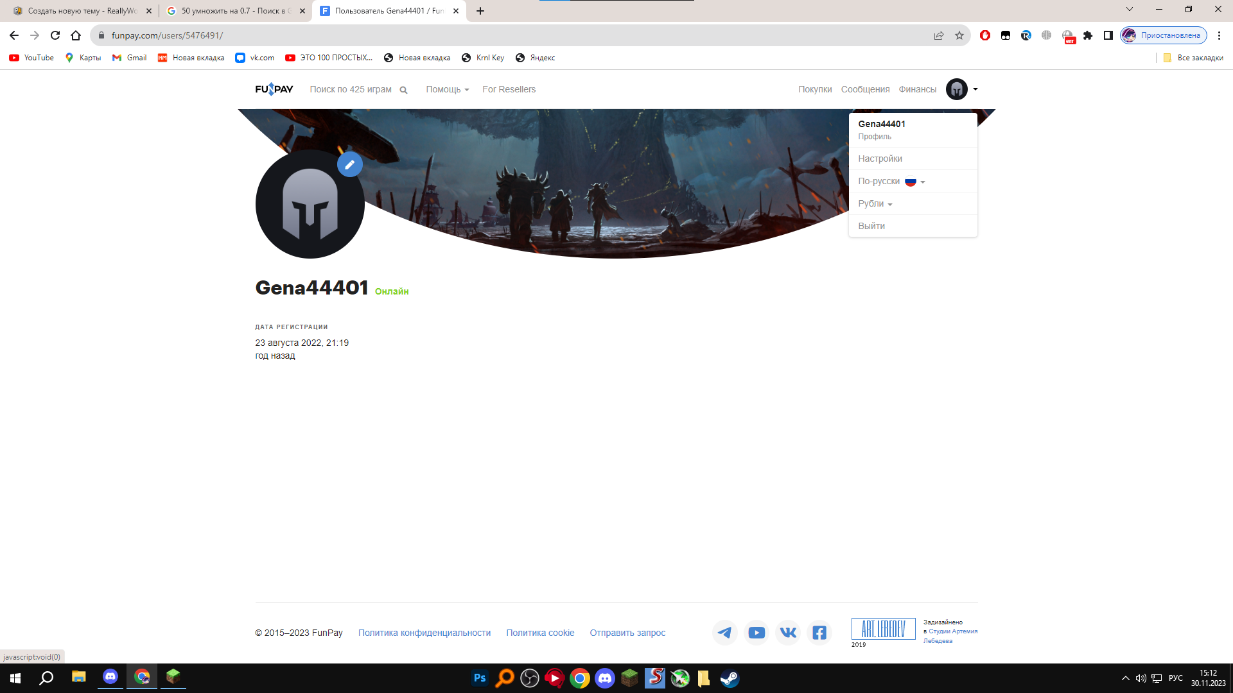This screenshot has width=1233, height=693.
Task: Open the Chrome three-dot menu
Action: (x=1219, y=35)
